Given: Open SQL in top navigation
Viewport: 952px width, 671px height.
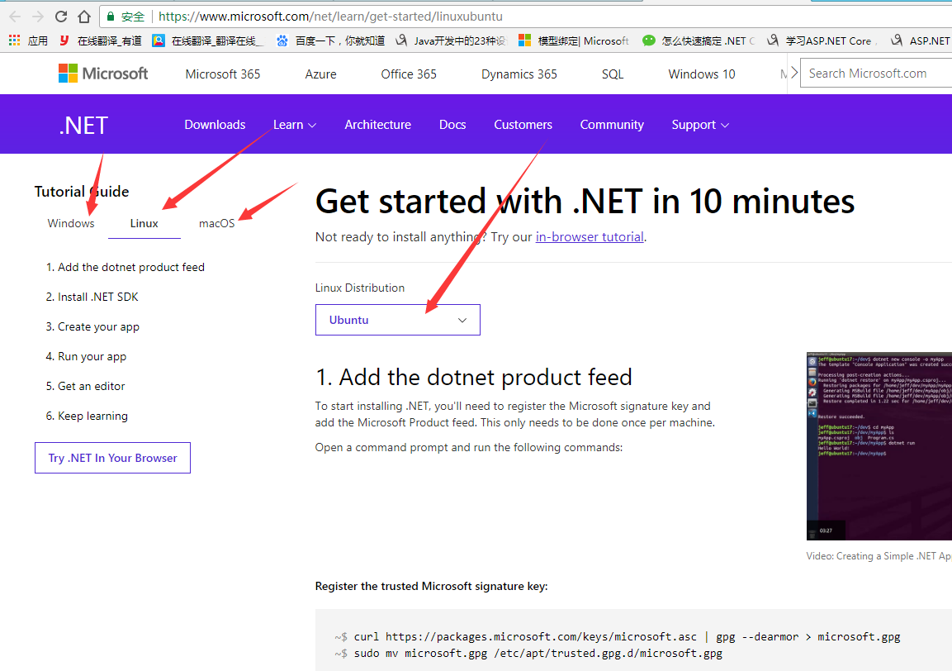Looking at the screenshot, I should pos(613,74).
